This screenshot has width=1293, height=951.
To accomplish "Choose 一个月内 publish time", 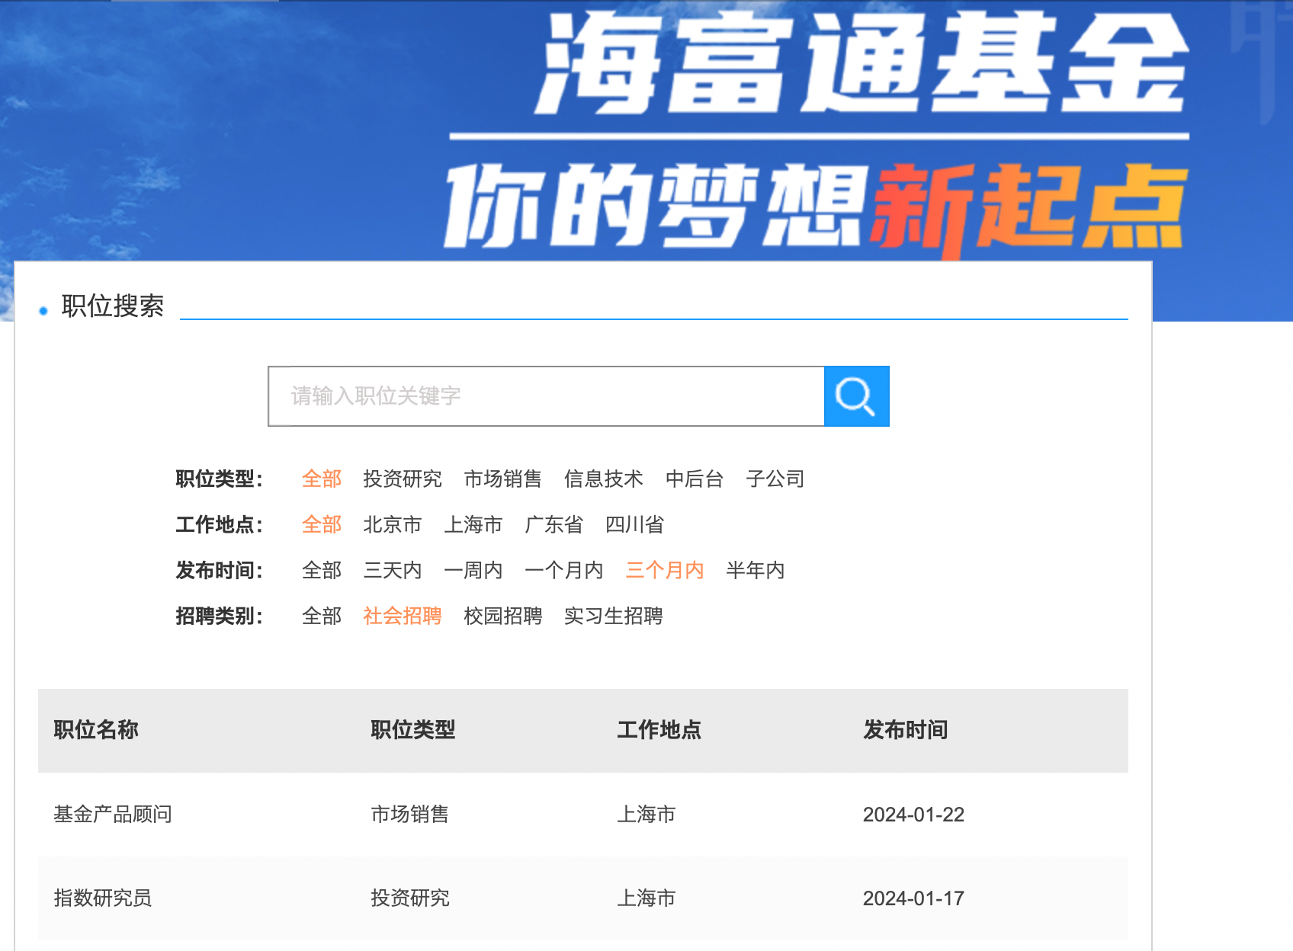I will pyautogui.click(x=564, y=570).
